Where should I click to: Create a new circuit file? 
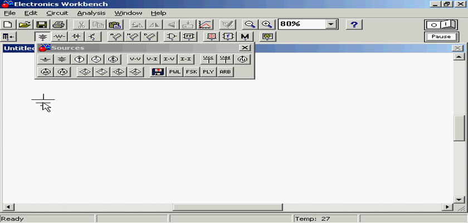point(8,25)
